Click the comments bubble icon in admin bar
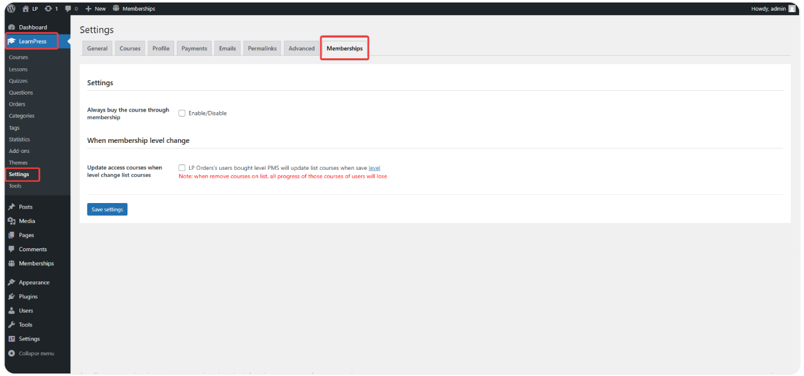Viewport: 804px width, 376px height. (x=68, y=9)
